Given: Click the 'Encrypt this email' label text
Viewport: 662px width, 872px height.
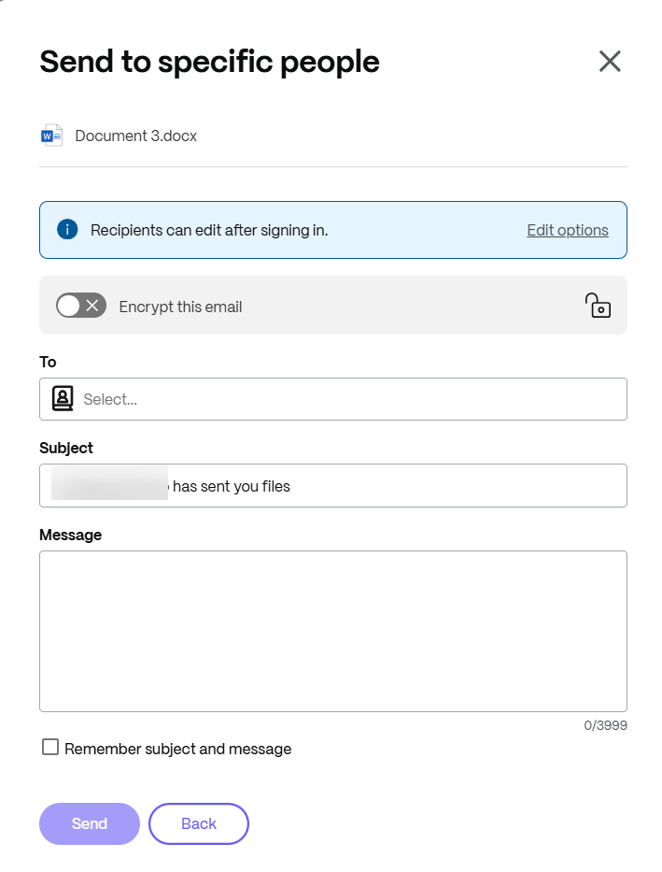Looking at the screenshot, I should tap(180, 307).
